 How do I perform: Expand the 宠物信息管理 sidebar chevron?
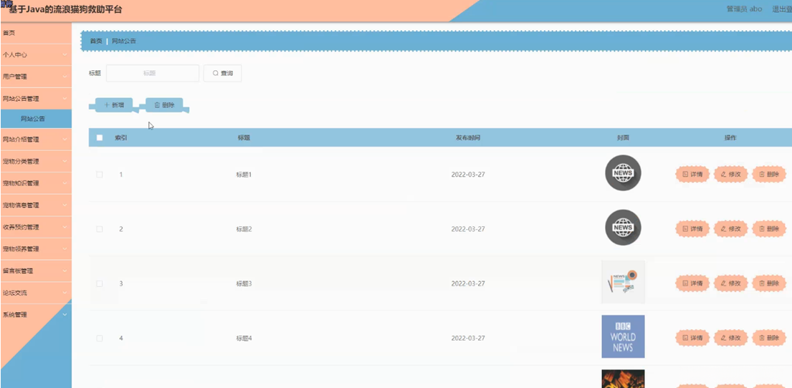[65, 205]
